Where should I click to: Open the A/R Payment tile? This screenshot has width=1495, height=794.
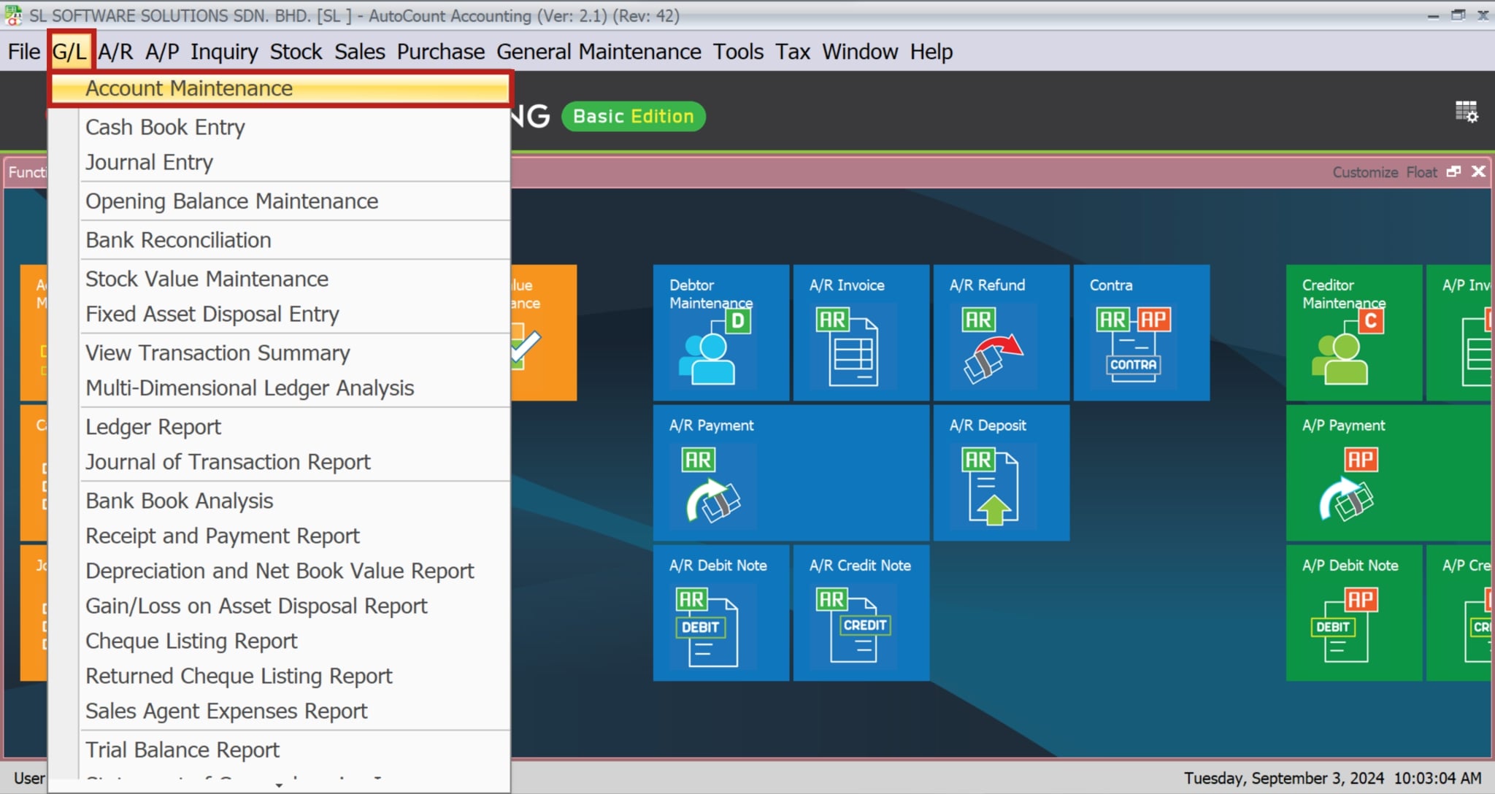point(790,473)
